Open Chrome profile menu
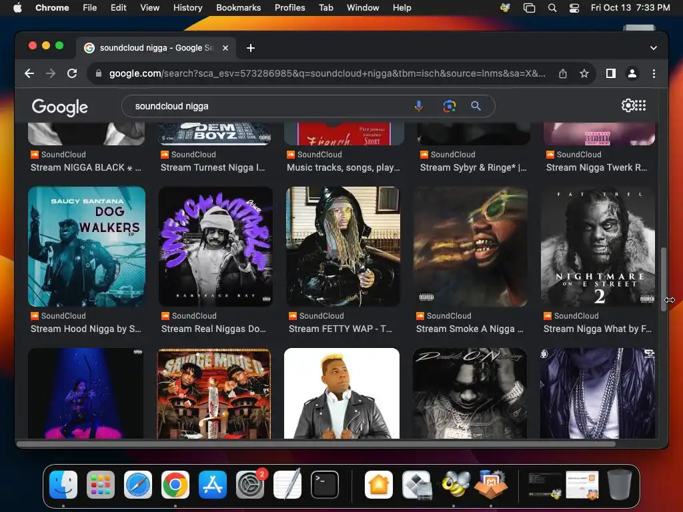The width and height of the screenshot is (683, 512). [x=632, y=73]
